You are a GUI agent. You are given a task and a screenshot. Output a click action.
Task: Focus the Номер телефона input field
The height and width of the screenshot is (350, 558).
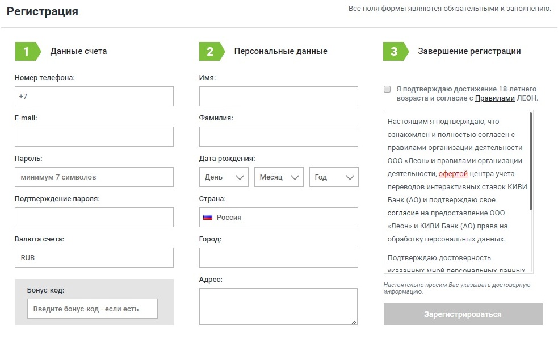click(94, 97)
